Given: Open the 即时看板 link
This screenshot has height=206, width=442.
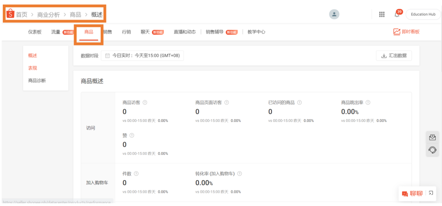Looking at the screenshot, I should coord(406,32).
